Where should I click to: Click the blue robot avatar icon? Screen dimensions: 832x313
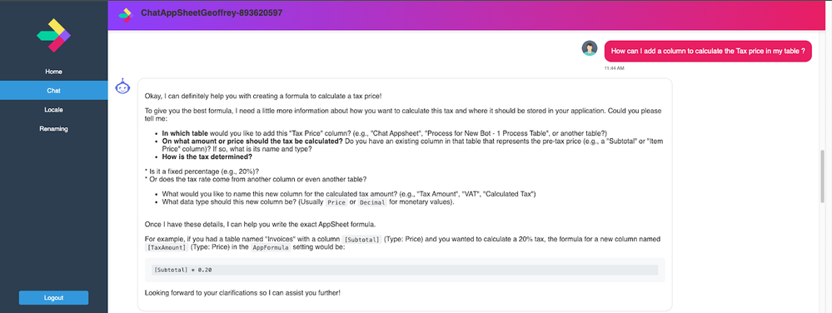(122, 86)
